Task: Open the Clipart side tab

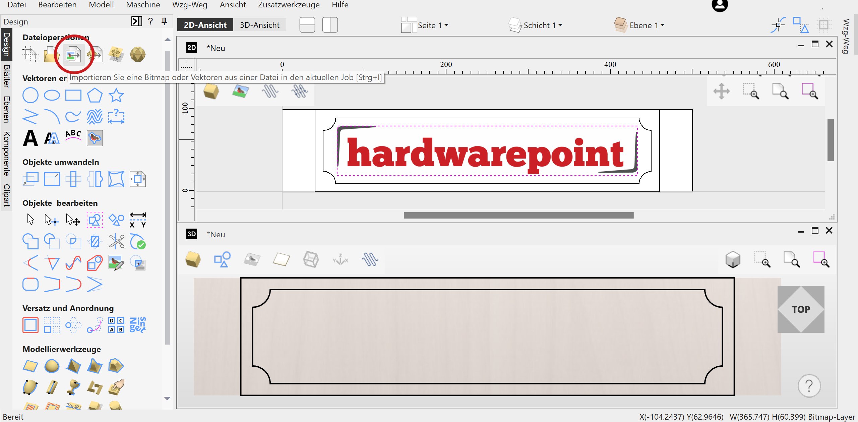Action: point(6,195)
